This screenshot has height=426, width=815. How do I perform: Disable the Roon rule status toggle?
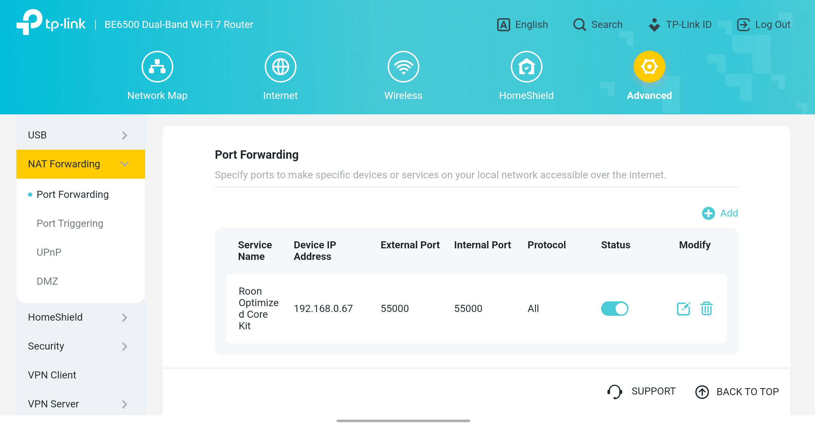tap(615, 309)
